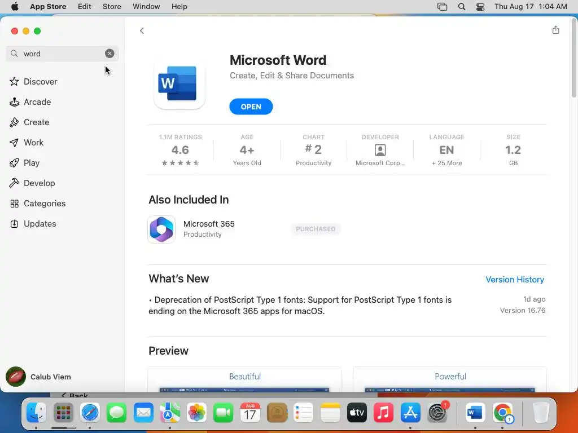Open the App Store menu

click(x=48, y=7)
